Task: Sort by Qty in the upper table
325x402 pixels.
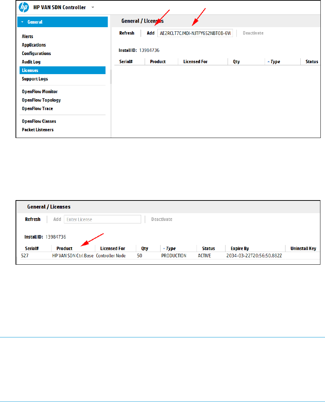Action: click(x=236, y=61)
